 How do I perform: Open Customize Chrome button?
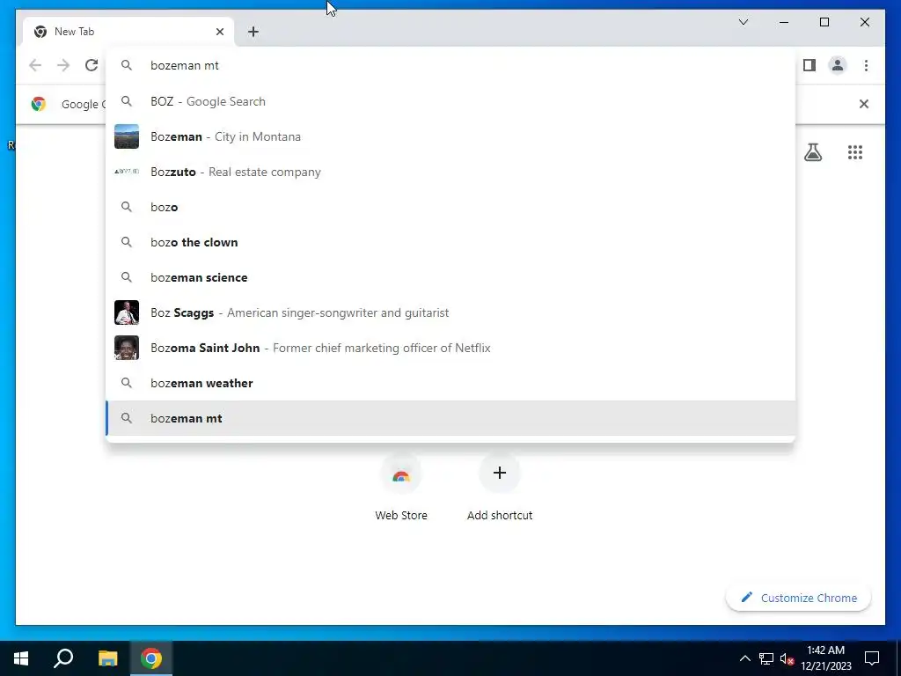(x=798, y=598)
